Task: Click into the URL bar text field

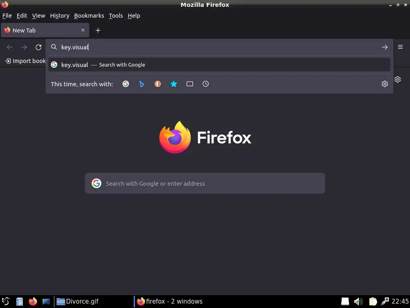Action: tap(219, 47)
